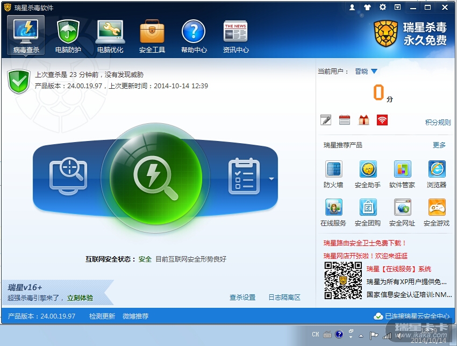Open the 帮助中心 help center tab
This screenshot has width=457, height=346.
[x=194, y=36]
